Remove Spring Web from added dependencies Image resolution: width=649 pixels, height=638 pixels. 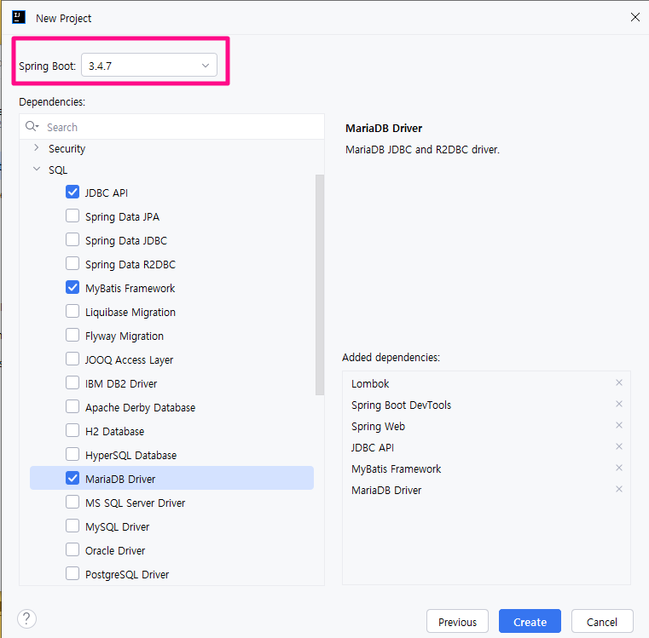[619, 425]
